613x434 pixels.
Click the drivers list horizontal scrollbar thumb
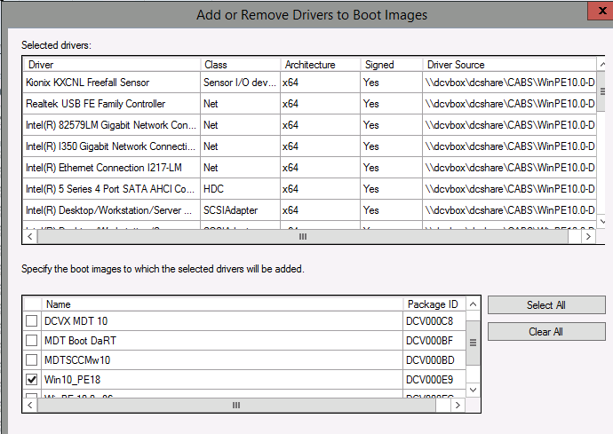tap(303, 236)
